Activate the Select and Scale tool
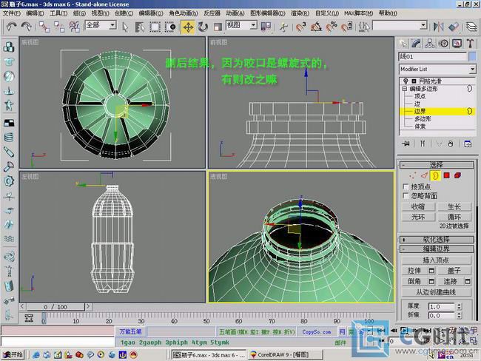 click(218, 27)
